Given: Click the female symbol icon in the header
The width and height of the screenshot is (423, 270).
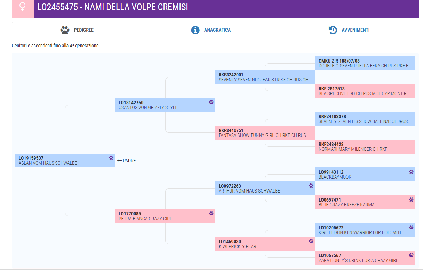Looking at the screenshot, I should pyautogui.click(x=23, y=7).
